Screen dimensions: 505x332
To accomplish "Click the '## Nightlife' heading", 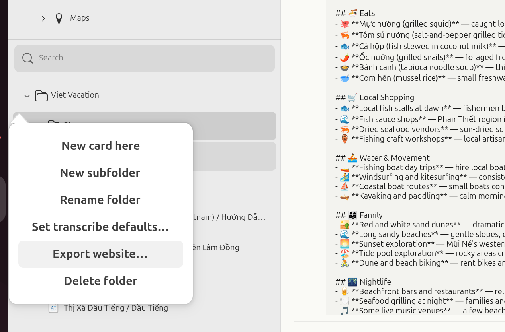I will click(363, 282).
